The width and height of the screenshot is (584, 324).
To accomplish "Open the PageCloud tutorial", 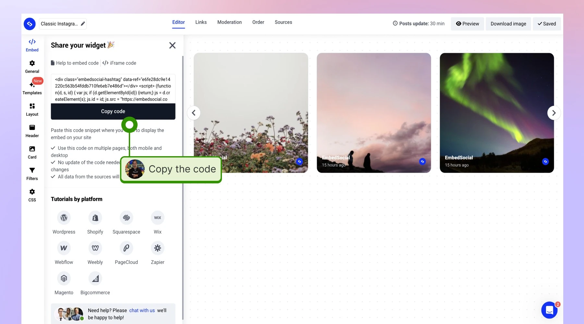I will pyautogui.click(x=127, y=253).
